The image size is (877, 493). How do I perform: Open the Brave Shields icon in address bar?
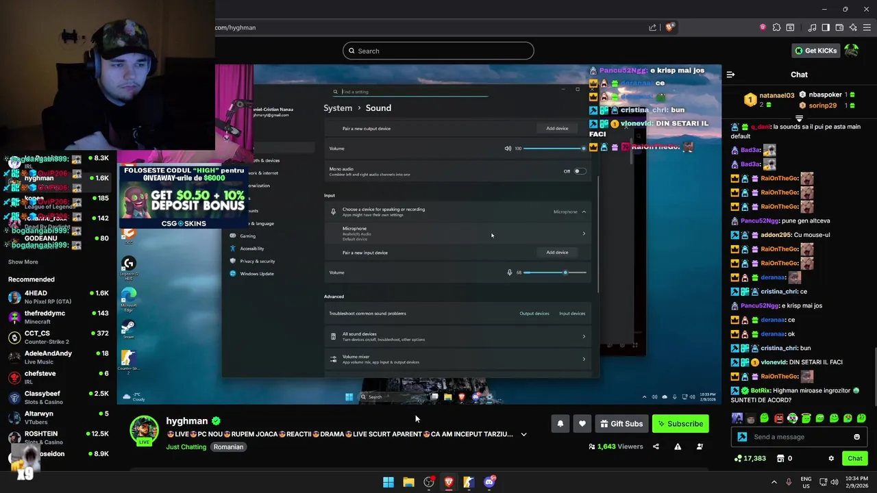pos(669,27)
